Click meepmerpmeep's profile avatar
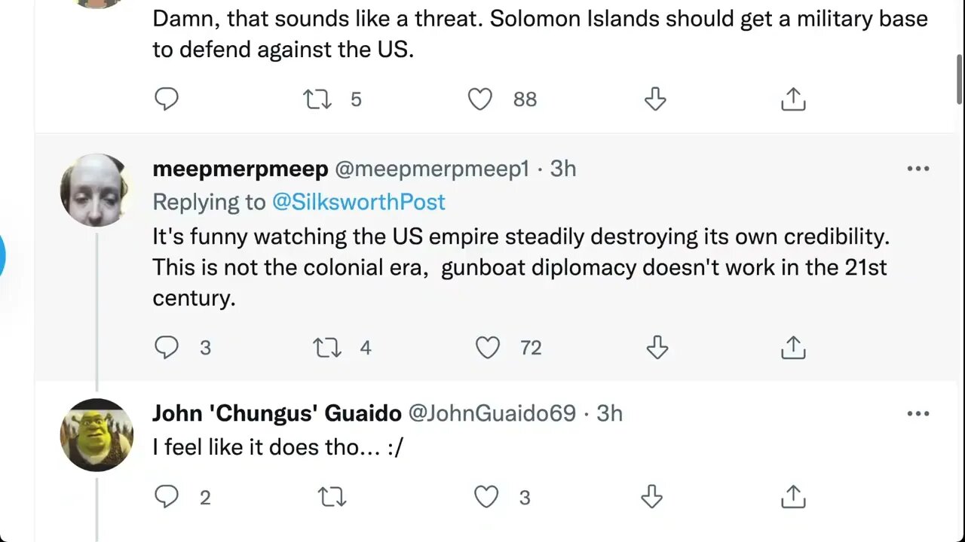Viewport: 965px width, 542px height. click(96, 190)
